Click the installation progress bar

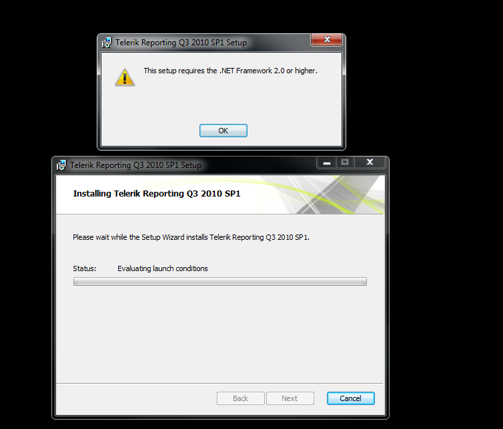[x=220, y=282]
